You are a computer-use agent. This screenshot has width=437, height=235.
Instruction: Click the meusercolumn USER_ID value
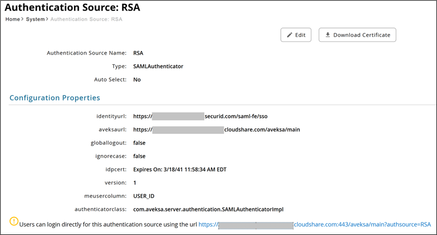[x=144, y=196]
